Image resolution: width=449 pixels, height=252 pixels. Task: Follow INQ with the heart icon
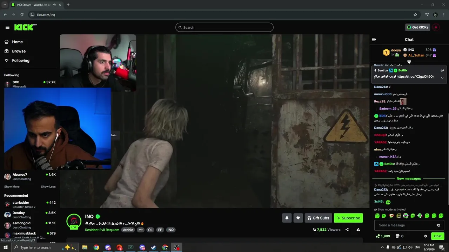coord(298,218)
